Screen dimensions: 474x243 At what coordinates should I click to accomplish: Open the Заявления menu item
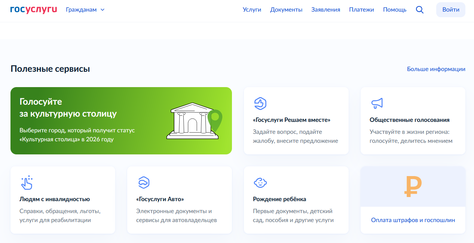pos(325,10)
